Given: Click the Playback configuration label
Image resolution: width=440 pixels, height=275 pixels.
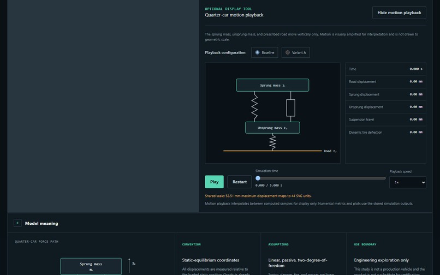Looking at the screenshot, I should tap(225, 52).
